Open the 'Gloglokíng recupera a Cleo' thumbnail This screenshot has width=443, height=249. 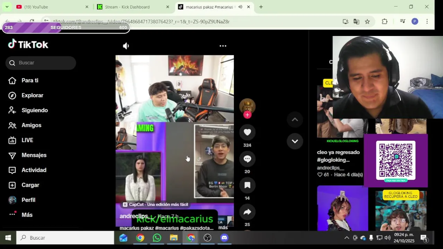[401, 210]
